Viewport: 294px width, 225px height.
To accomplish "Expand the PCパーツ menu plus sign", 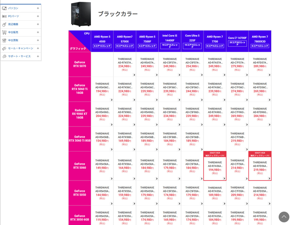I will (x=38, y=16).
